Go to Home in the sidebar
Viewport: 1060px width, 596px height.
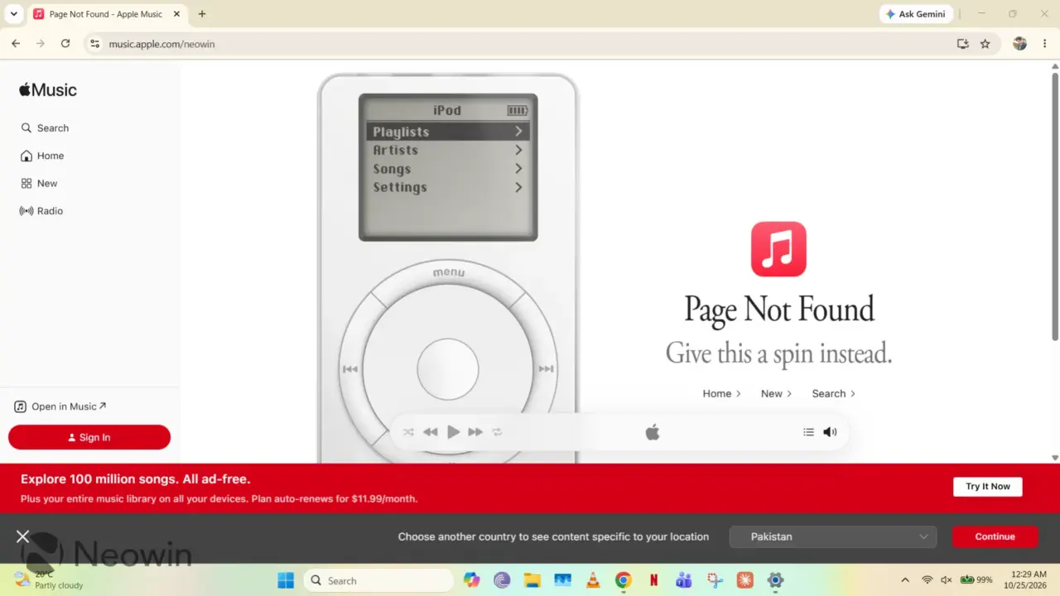(42, 156)
